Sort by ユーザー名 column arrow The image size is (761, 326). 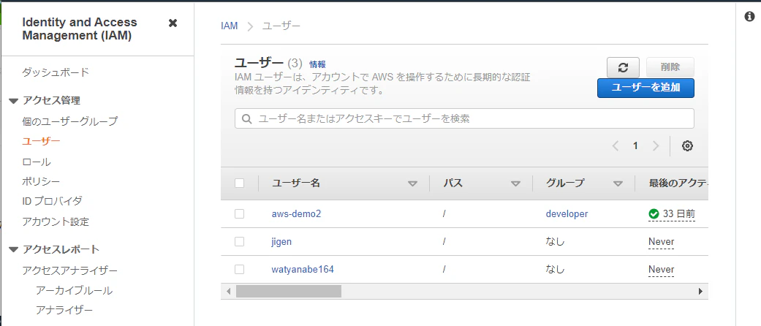412,184
